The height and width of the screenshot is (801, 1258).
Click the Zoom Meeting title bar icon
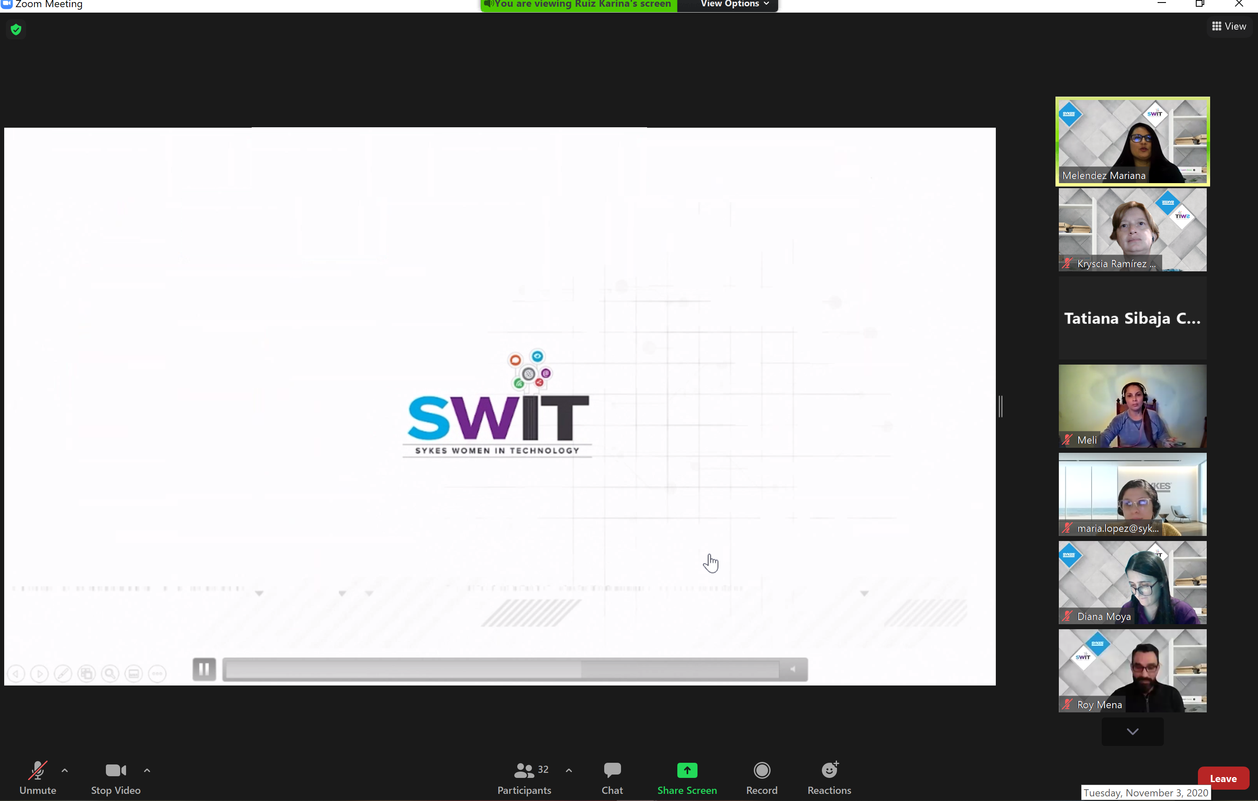[6, 4]
